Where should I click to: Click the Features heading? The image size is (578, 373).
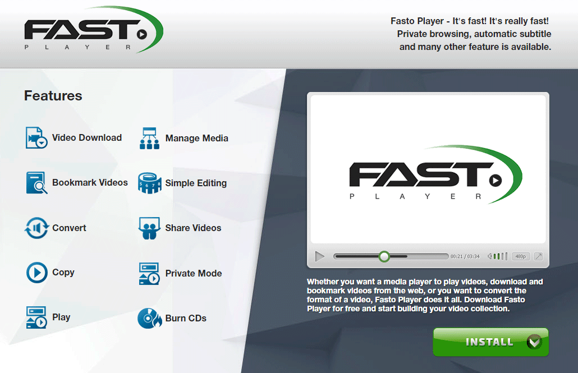pyautogui.click(x=53, y=96)
